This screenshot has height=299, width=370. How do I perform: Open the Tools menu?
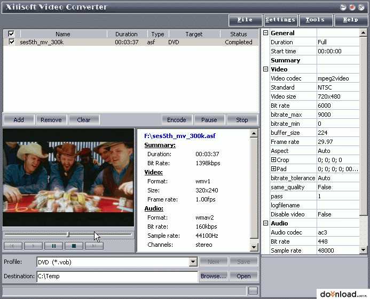click(316, 20)
